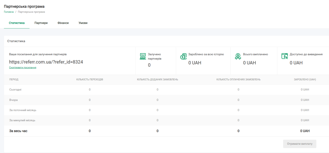The image size is (329, 153).
Task: Click the Головна breadcrumb link
Action: pos(9,12)
